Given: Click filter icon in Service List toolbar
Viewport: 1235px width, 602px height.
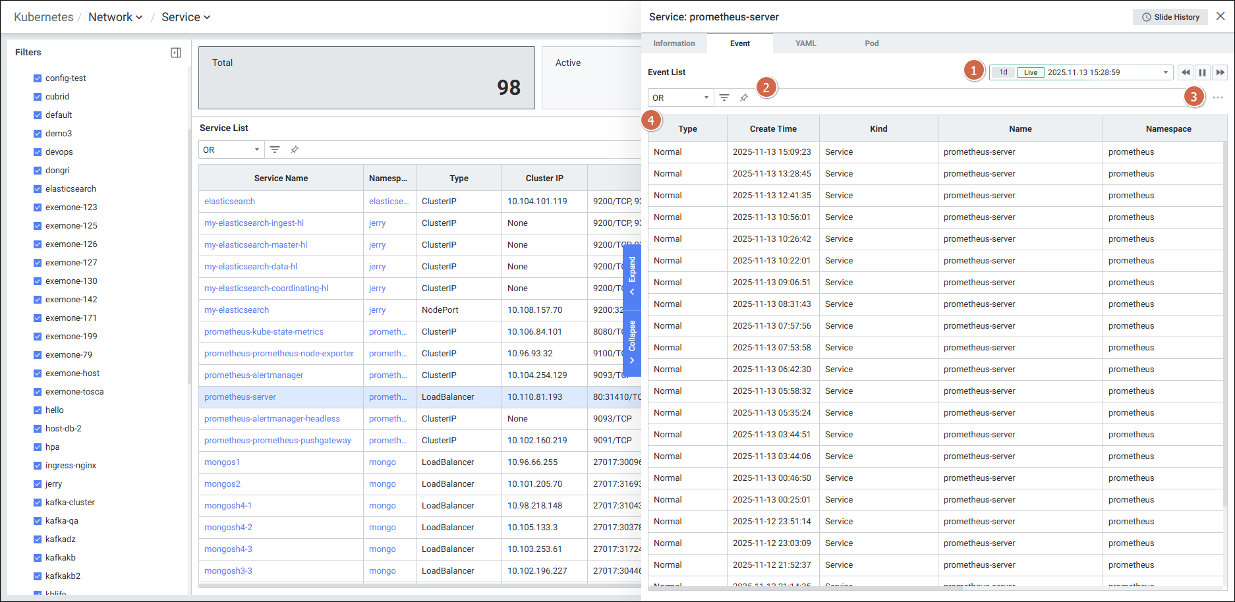Looking at the screenshot, I should [275, 150].
